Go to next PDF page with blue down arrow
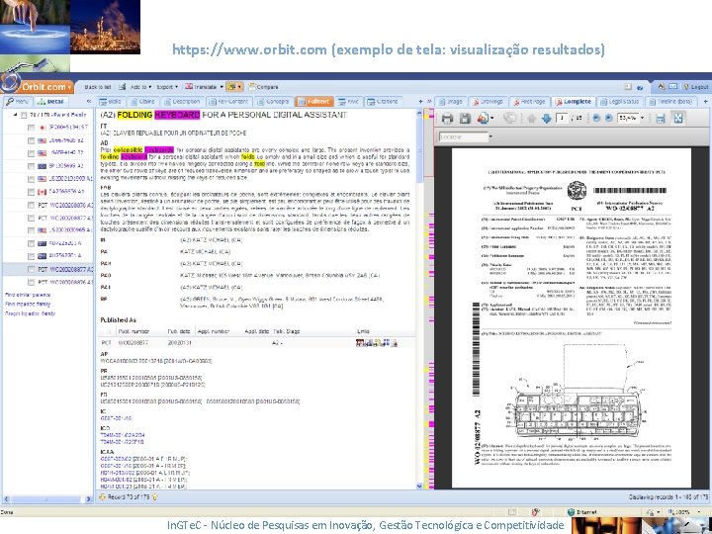The height and width of the screenshot is (534, 712). click(546, 119)
